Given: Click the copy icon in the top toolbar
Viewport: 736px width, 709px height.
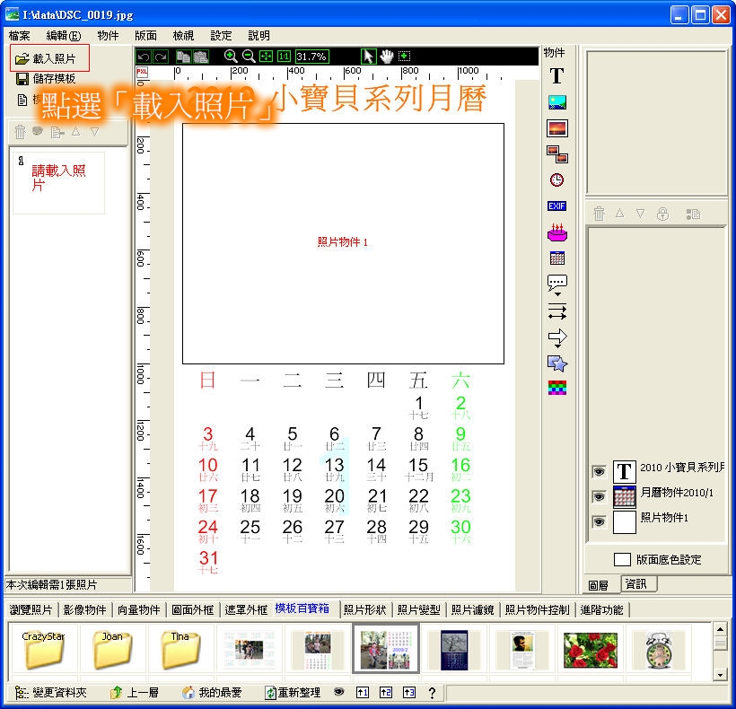Looking at the screenshot, I should [x=183, y=57].
